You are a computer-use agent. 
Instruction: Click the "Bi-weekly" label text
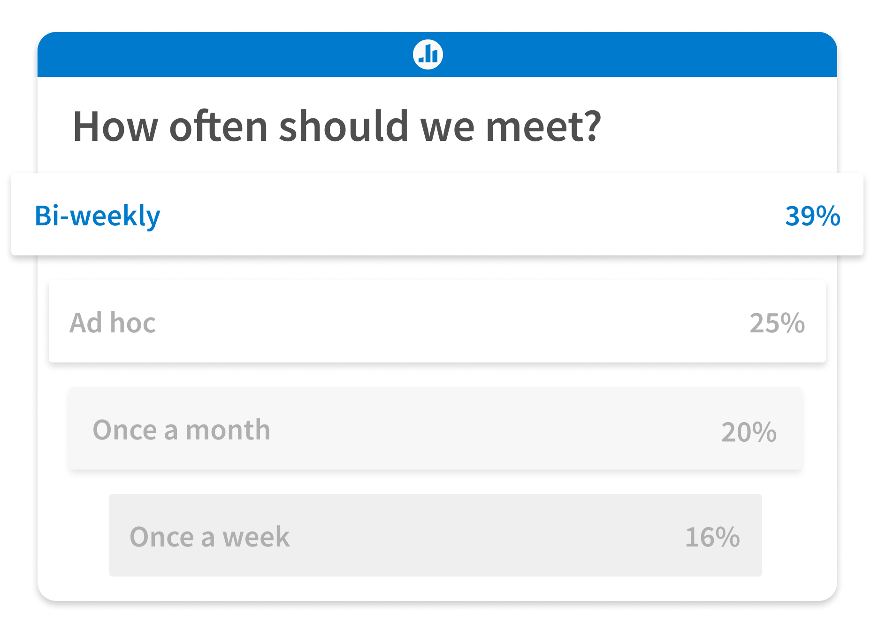coord(98,216)
